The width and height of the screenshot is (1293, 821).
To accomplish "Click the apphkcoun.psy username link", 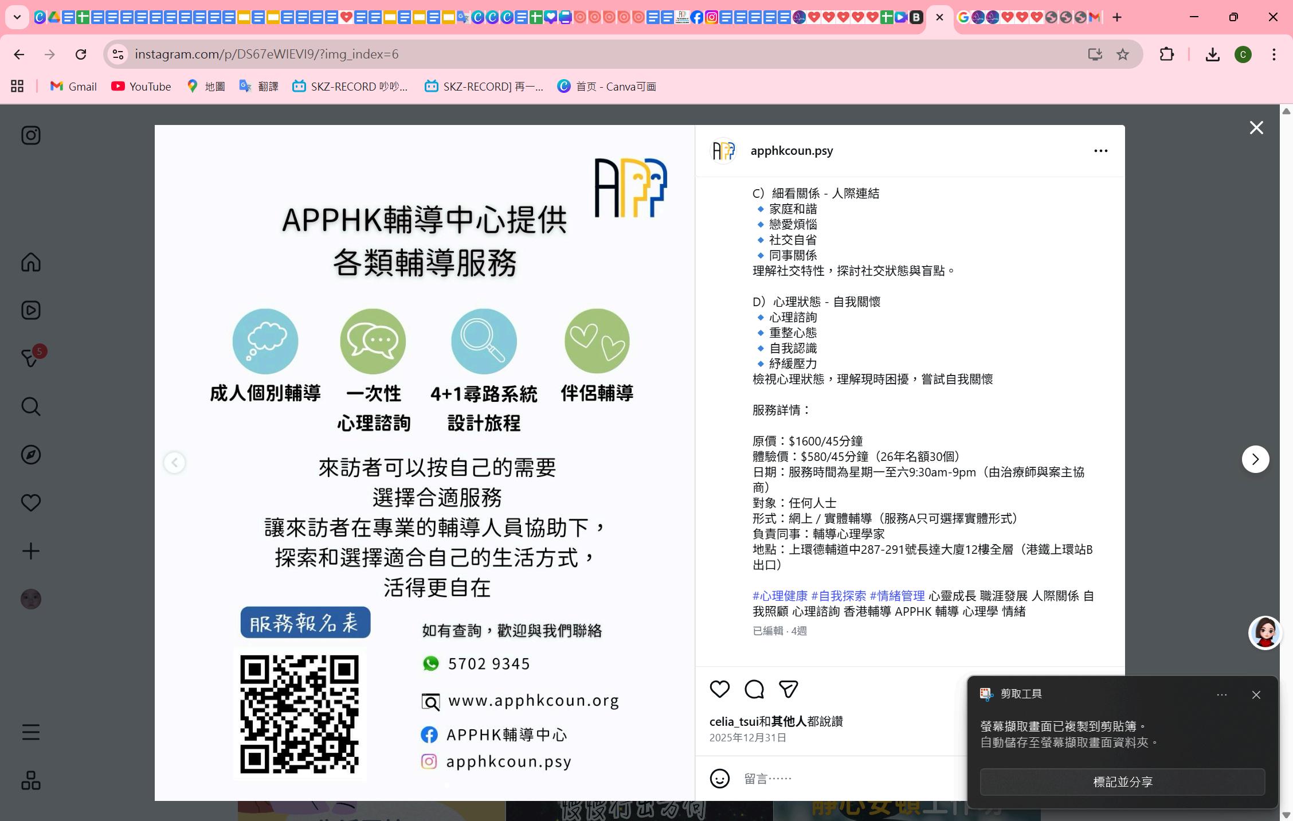I will [x=792, y=151].
